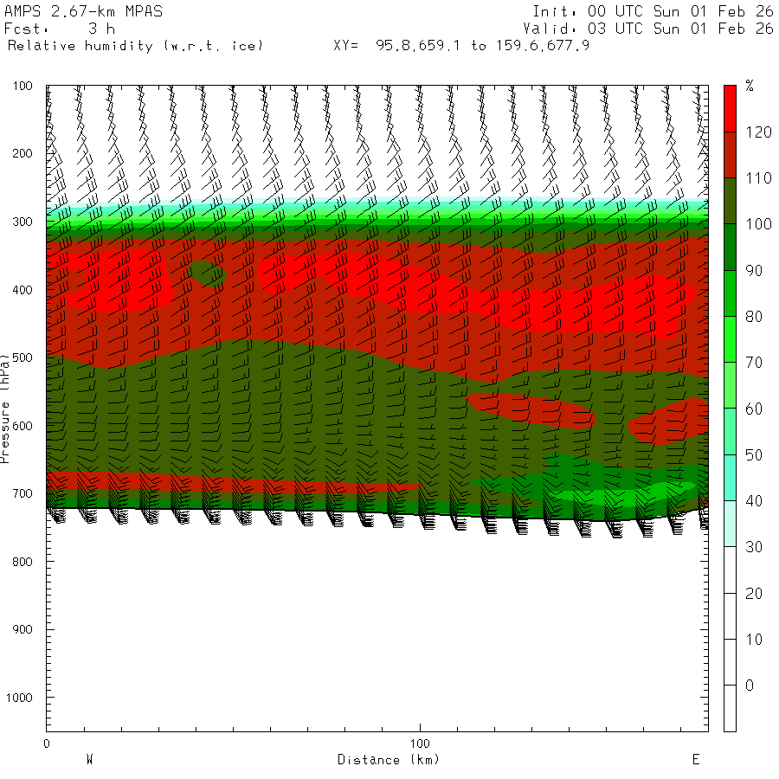Click the turquoise colorbar swatch between 40 and 50
Viewport: 779px width, 779px height.
730,478
